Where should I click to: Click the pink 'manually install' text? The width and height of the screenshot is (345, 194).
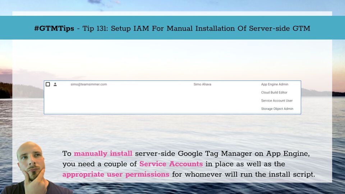coord(103,153)
